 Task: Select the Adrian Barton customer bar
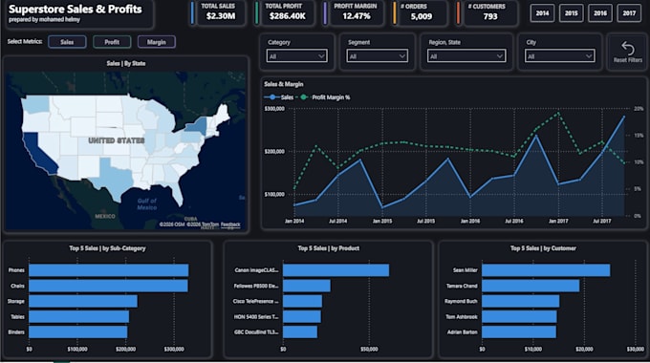coord(519,331)
